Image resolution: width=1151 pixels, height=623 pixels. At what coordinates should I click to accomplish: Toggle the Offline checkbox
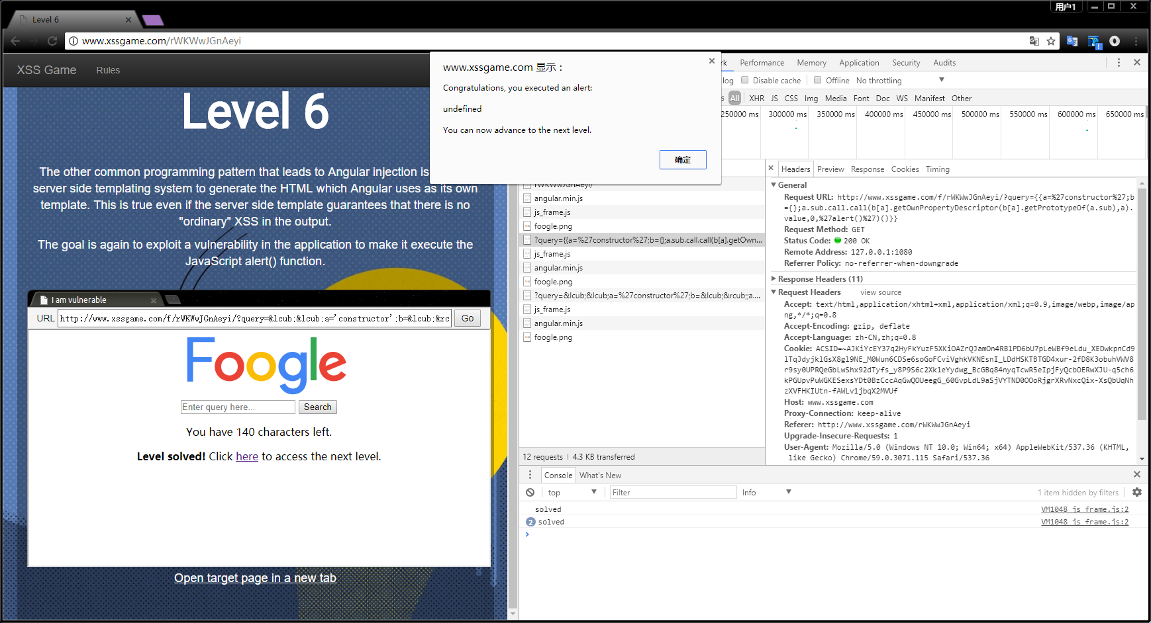(818, 81)
